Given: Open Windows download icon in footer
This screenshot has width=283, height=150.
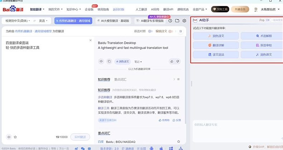Looking at the screenshot, I should (x=171, y=148).
